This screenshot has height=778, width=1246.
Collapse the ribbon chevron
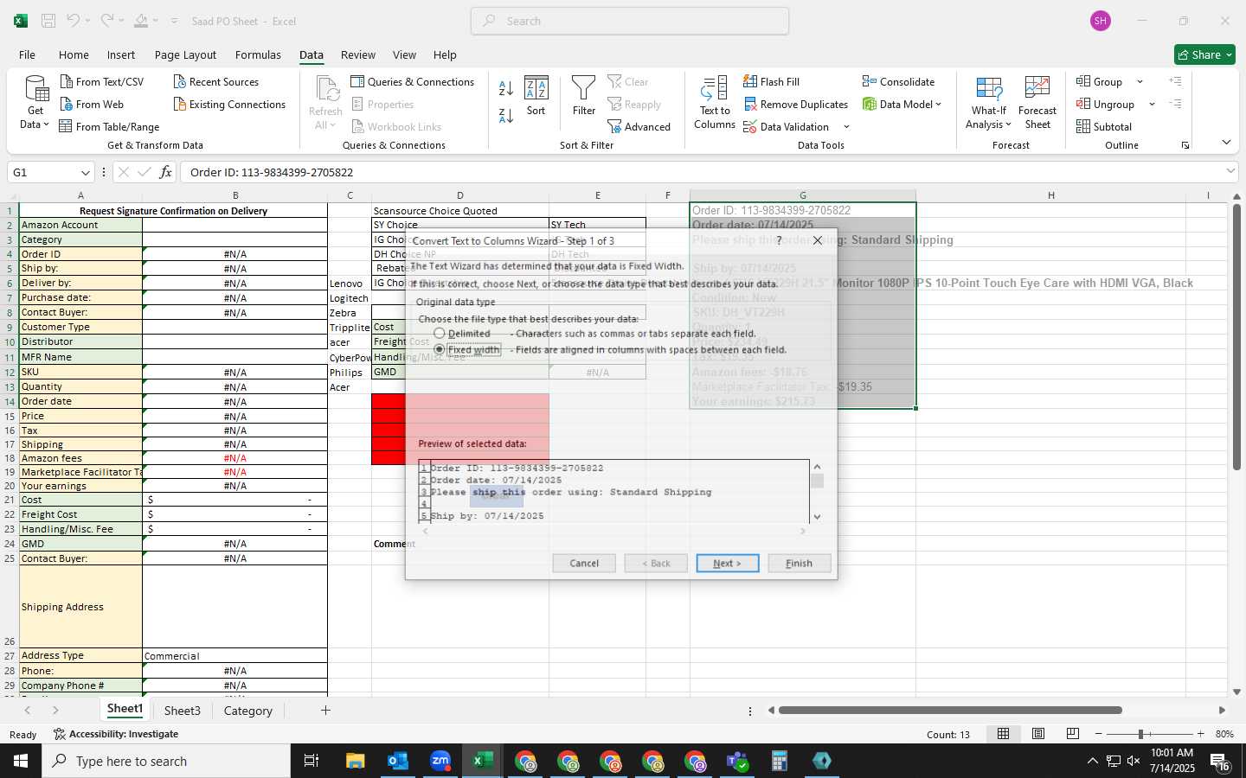tap(1226, 143)
